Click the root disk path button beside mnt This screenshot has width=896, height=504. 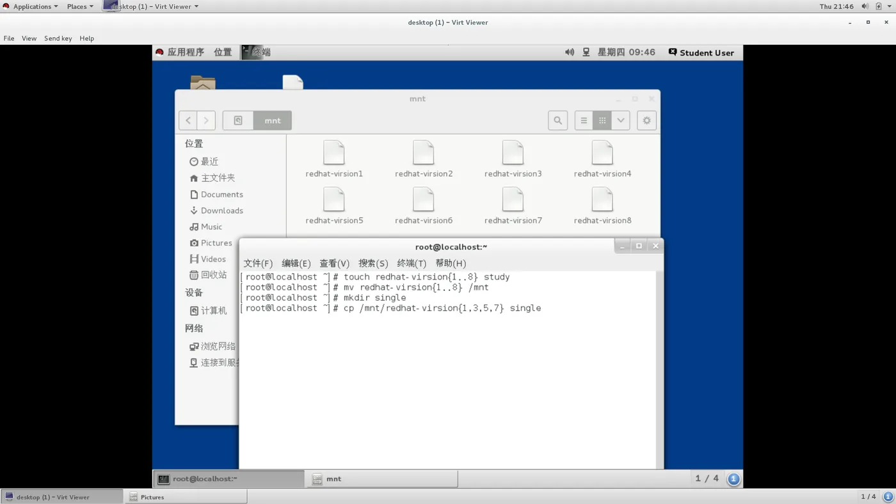click(x=238, y=120)
